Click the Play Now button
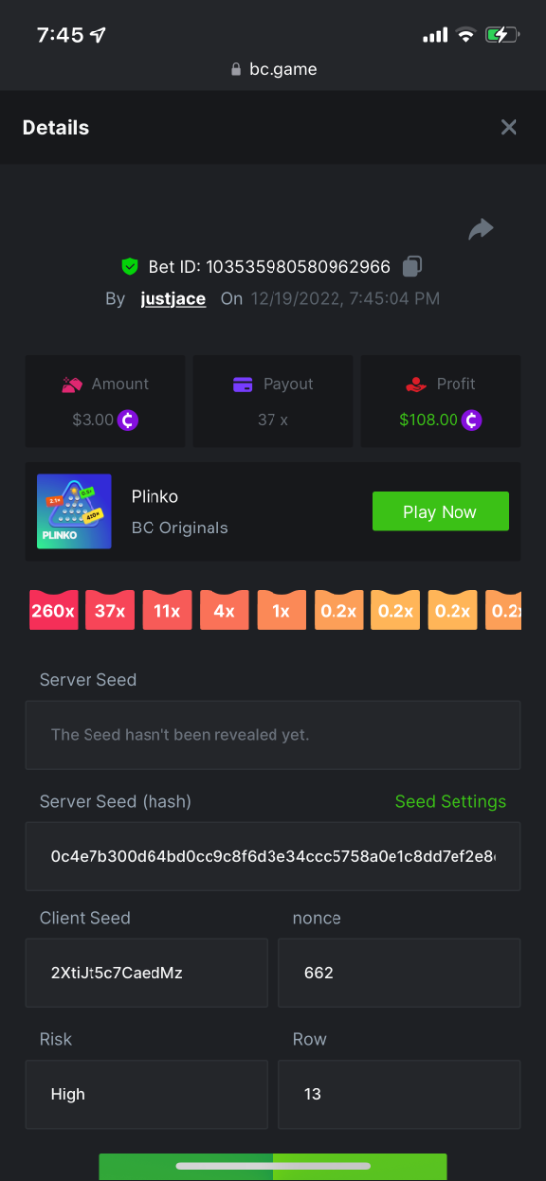This screenshot has height=1181, width=546. [440, 512]
